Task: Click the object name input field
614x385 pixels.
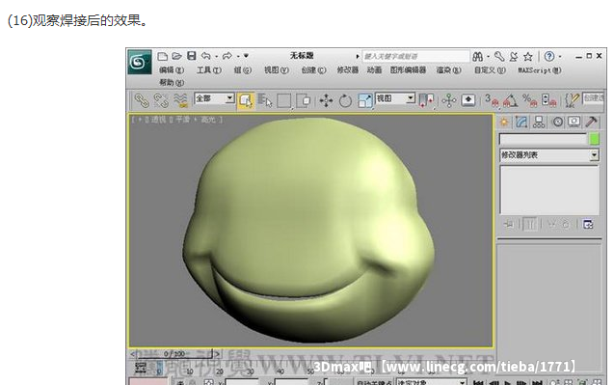Action: [x=544, y=139]
